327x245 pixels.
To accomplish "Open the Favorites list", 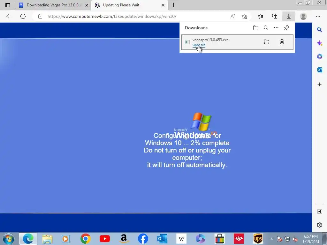I will click(261, 16).
